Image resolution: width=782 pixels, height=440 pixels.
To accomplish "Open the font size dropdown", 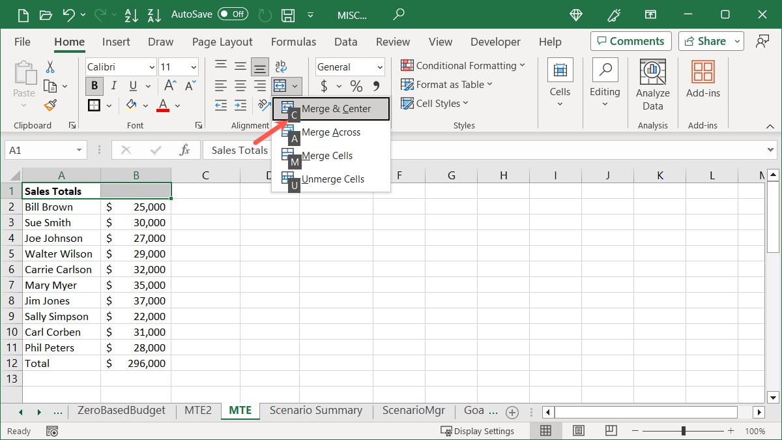I will 192,66.
